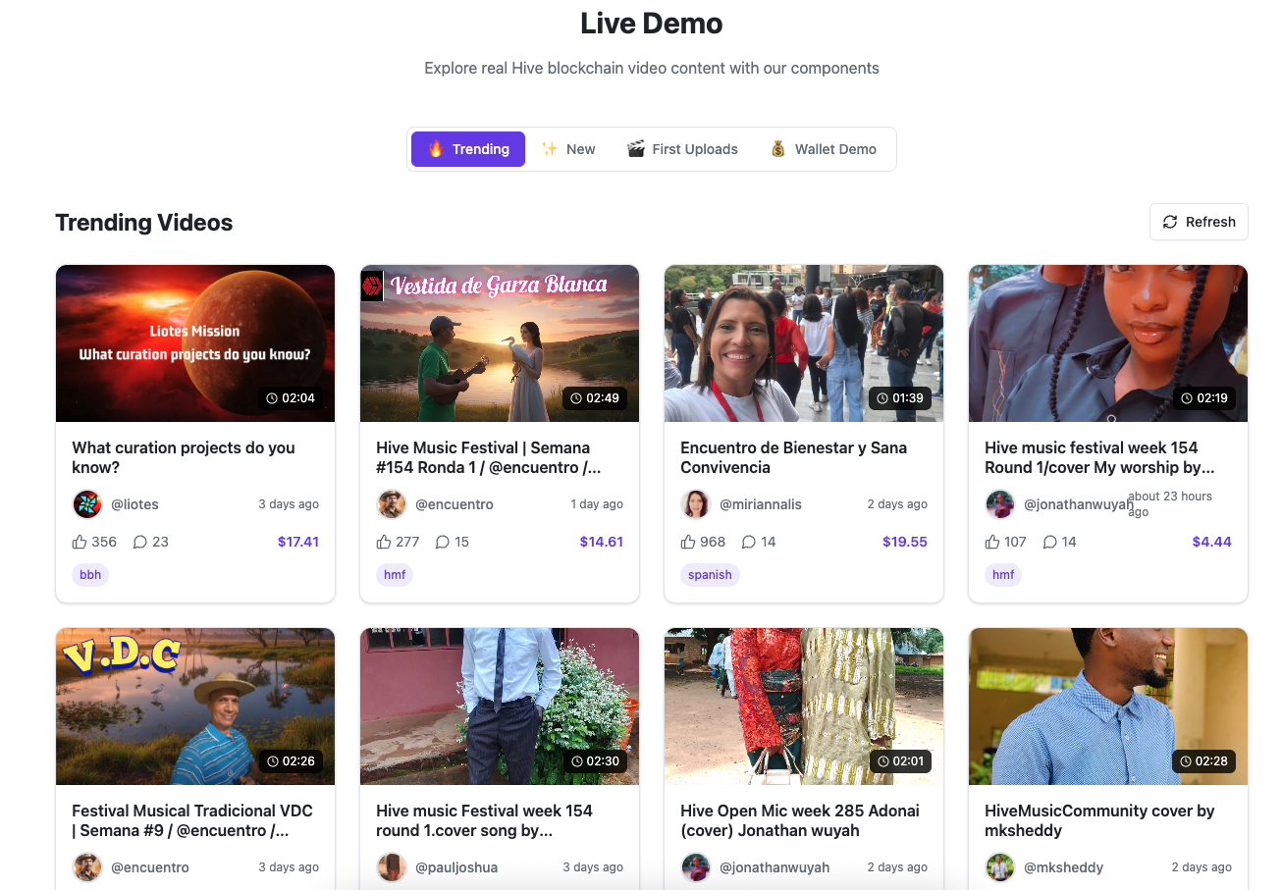Click the mksheddy avatar
Viewport: 1282px width, 890px height.
click(x=1000, y=867)
